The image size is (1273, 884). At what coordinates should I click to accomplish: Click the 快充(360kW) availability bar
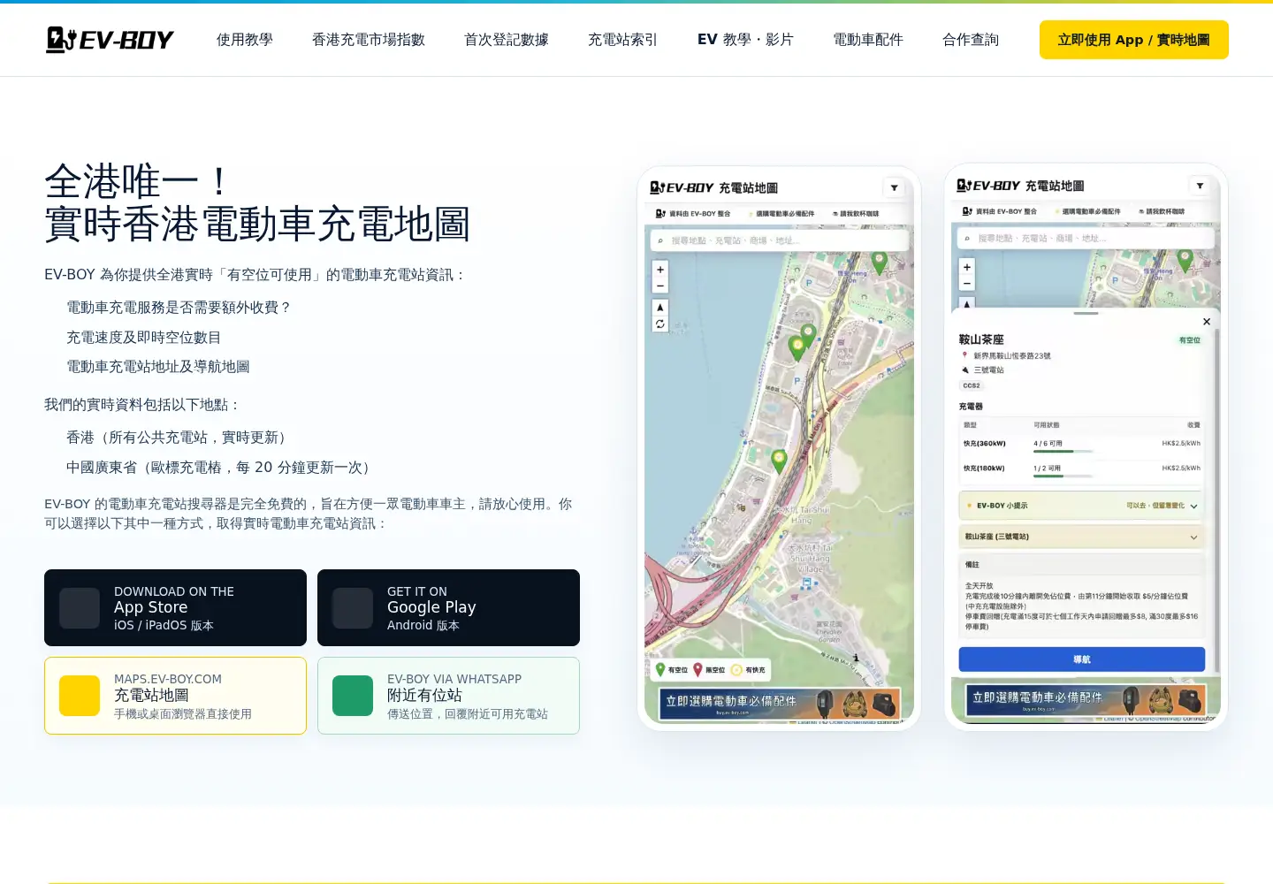(1064, 452)
